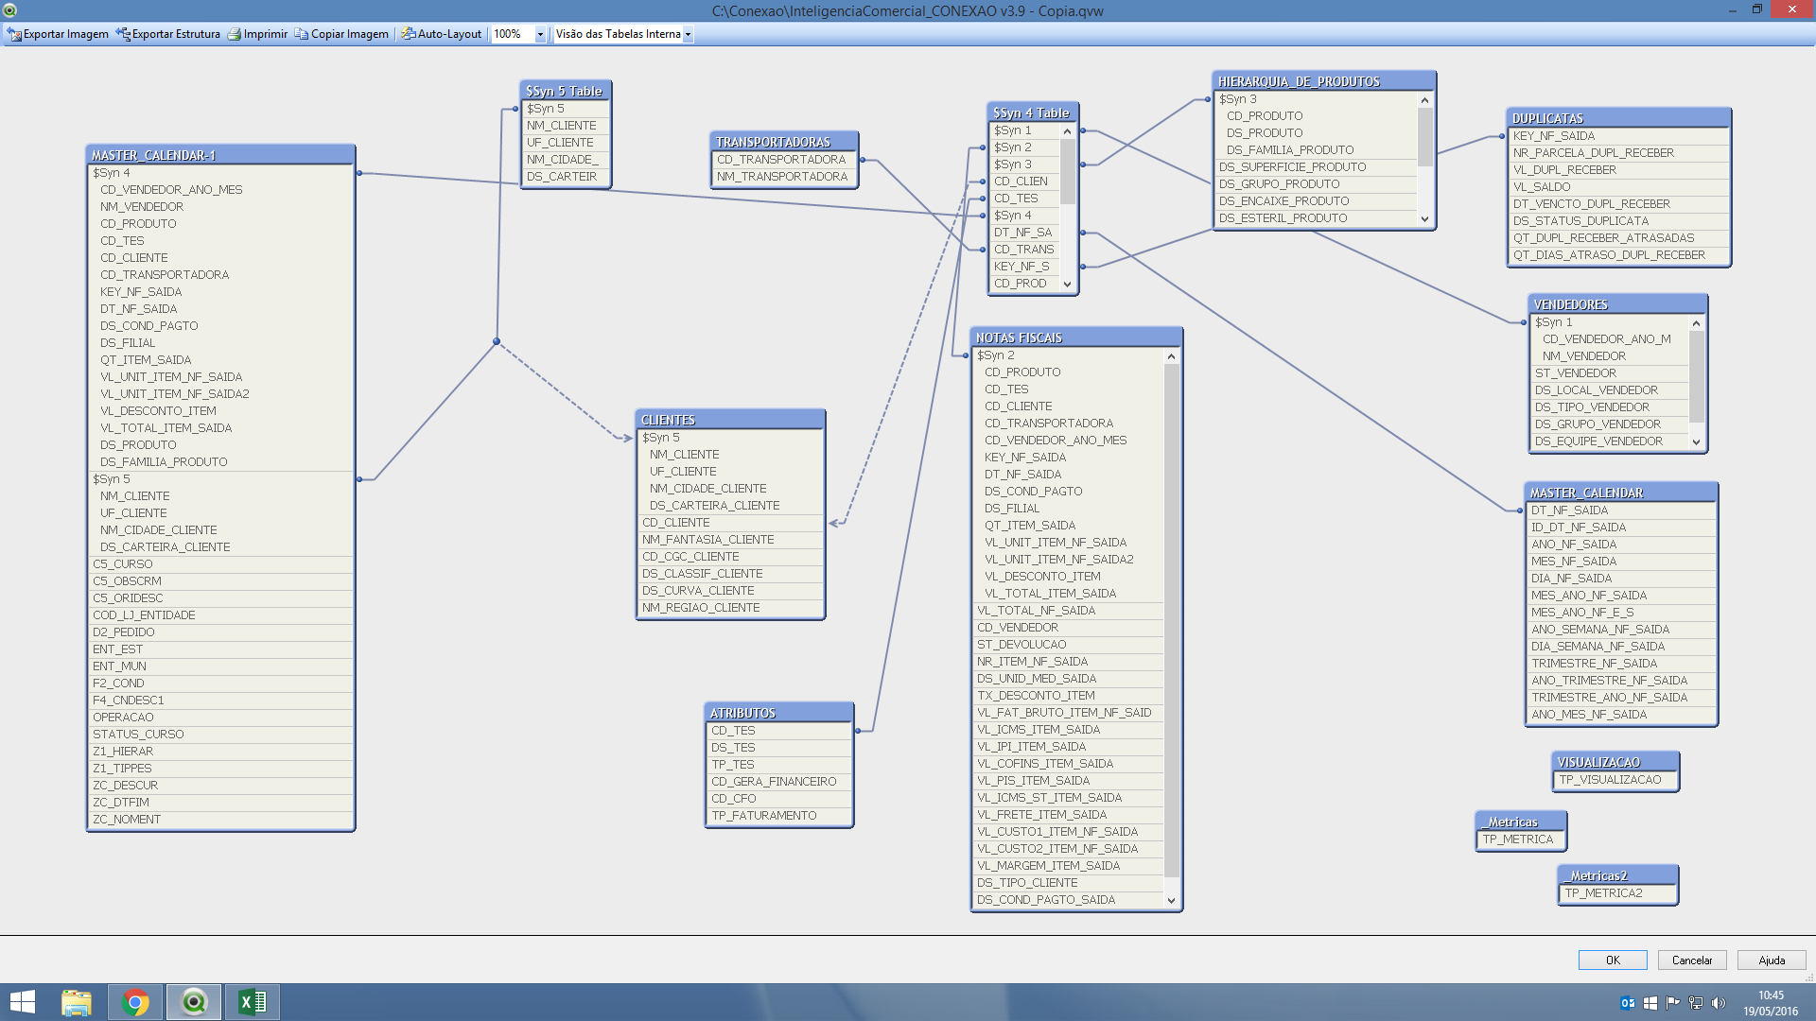Select the TP_METRICA field in _Metricas

click(1521, 839)
